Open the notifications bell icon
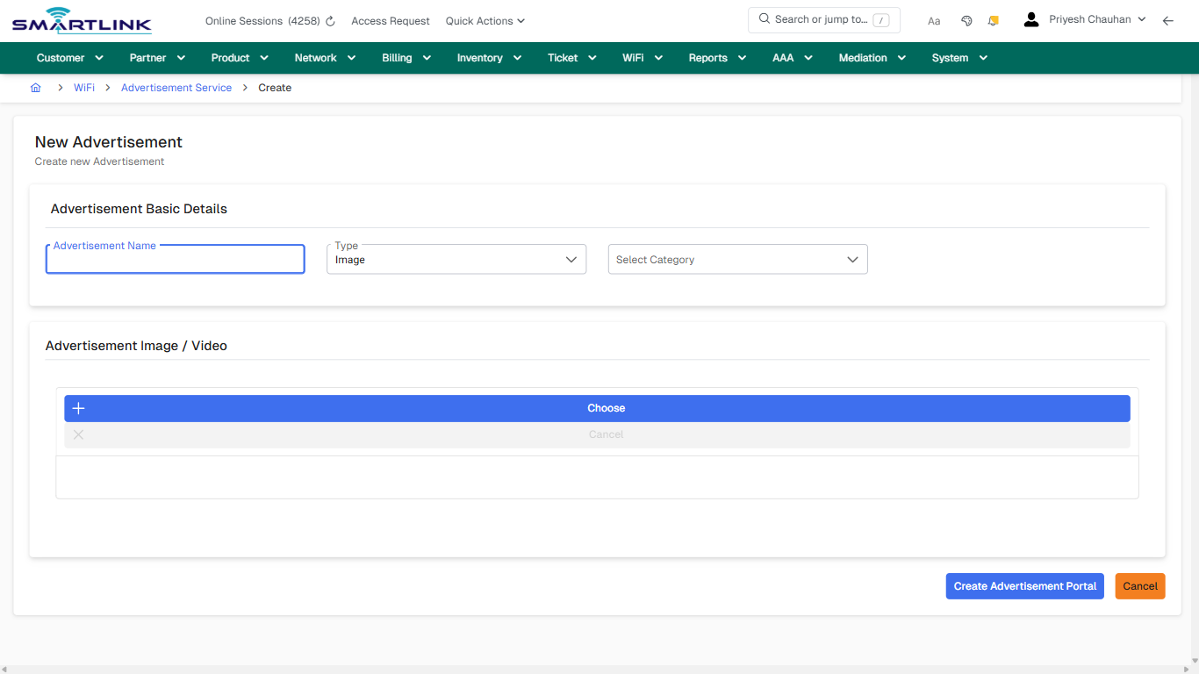Viewport: 1199px width, 674px height. coord(993,19)
